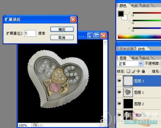The height and width of the screenshot is (128, 161).
Task: Select the 图层 2 layer name
Action: (139, 104)
